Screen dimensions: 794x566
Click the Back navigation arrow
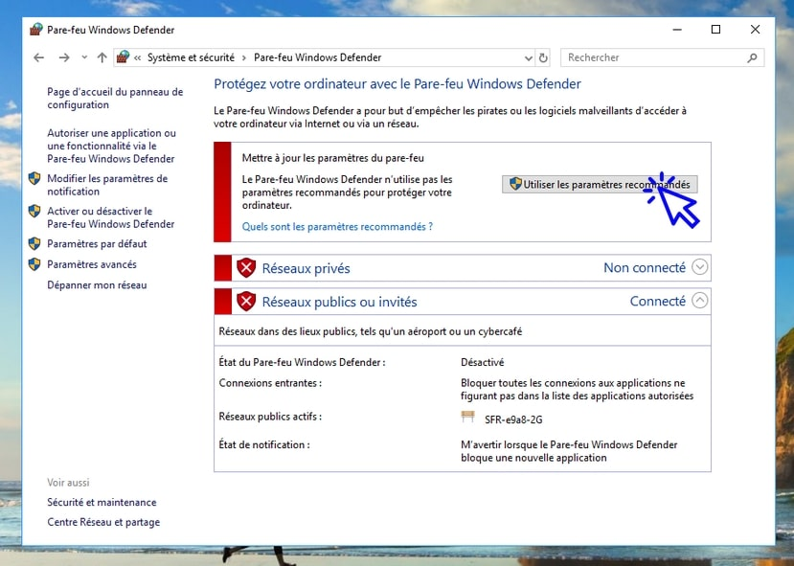(x=39, y=57)
